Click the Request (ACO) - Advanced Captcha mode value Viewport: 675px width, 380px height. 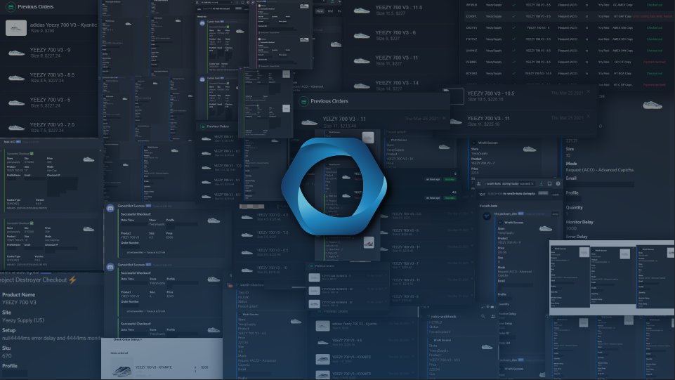600,170
